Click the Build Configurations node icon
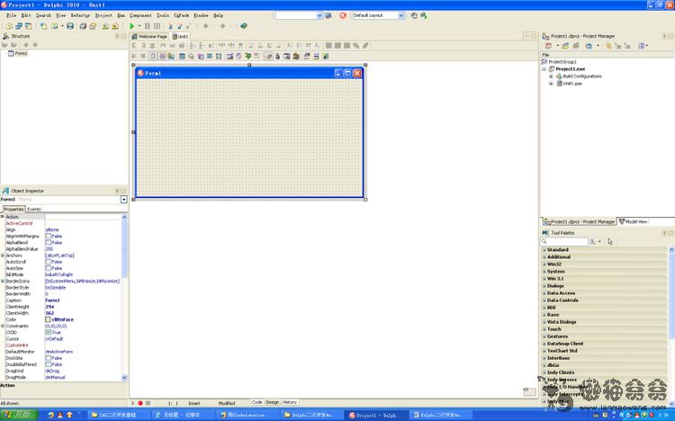 click(x=559, y=76)
